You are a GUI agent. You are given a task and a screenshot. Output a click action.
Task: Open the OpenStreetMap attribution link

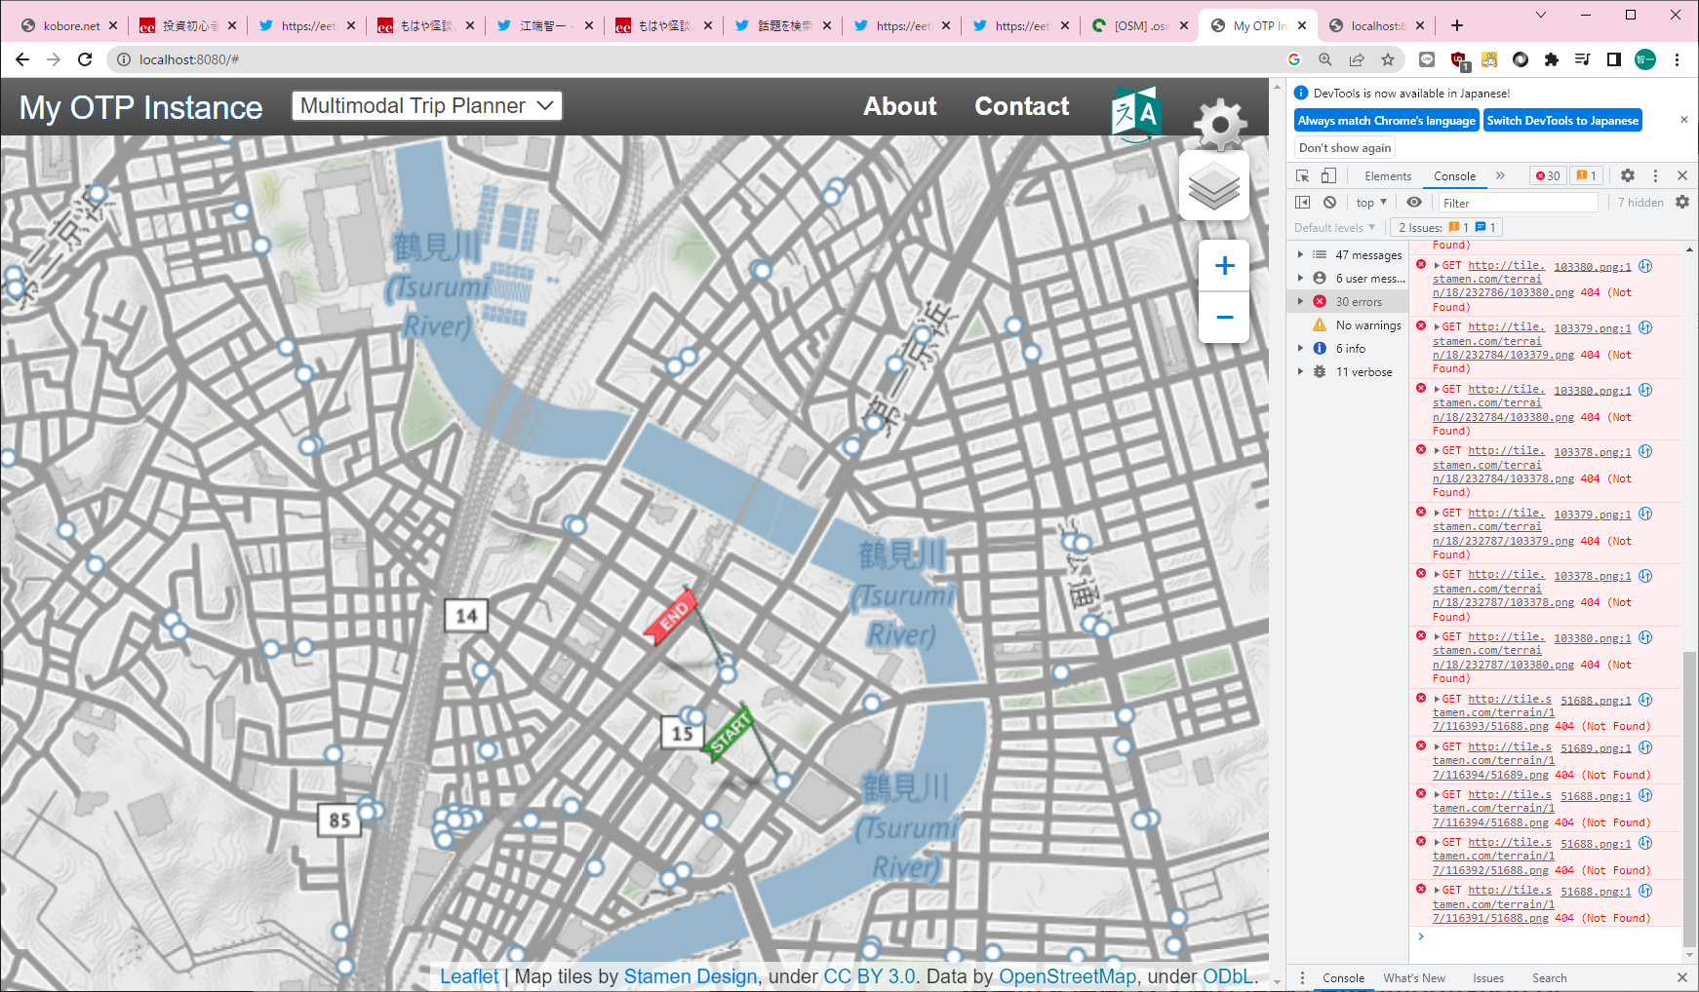1067,976
